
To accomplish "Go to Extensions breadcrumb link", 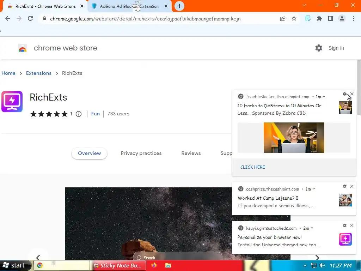I will click(x=39, y=73).
